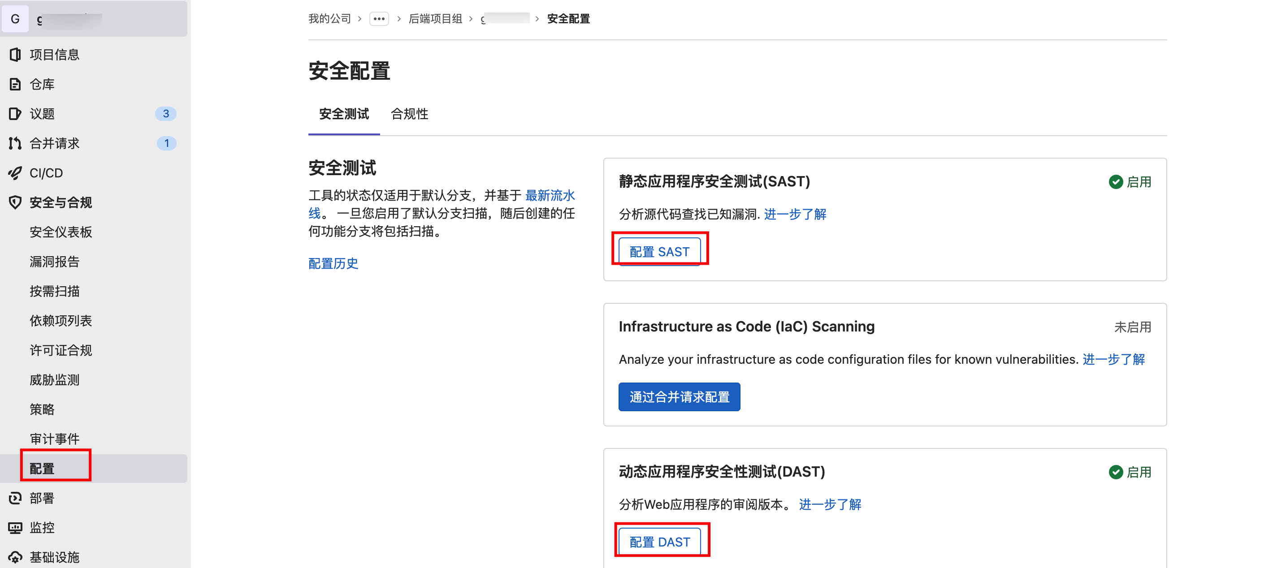Click the 配置 DAST button
Viewport: 1273px width, 568px height.
[x=659, y=541]
